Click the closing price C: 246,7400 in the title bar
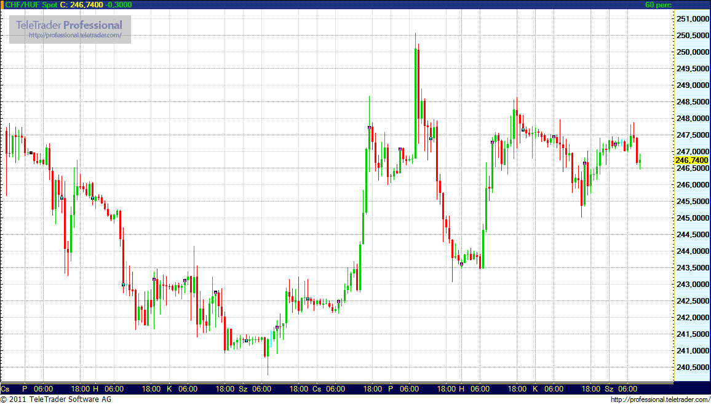The width and height of the screenshot is (711, 405). coord(81,4)
